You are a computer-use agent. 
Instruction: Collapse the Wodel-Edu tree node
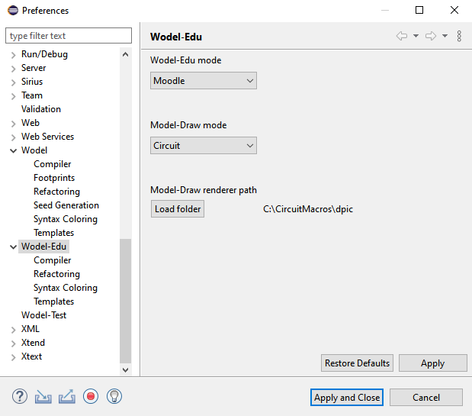pos(13,247)
